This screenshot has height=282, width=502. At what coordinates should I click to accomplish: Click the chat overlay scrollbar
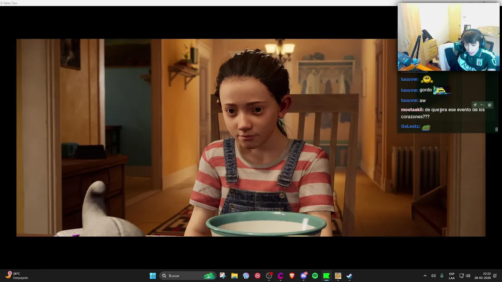pos(497,129)
